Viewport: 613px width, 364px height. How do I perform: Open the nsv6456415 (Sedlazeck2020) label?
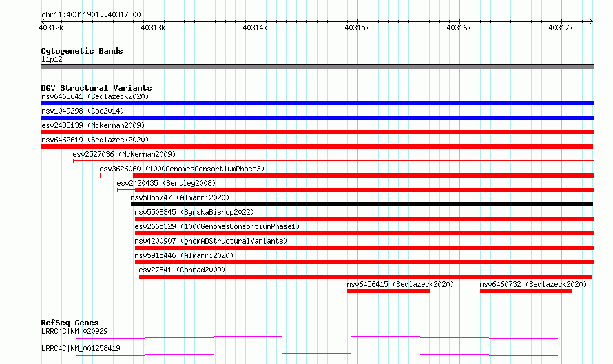click(x=400, y=284)
